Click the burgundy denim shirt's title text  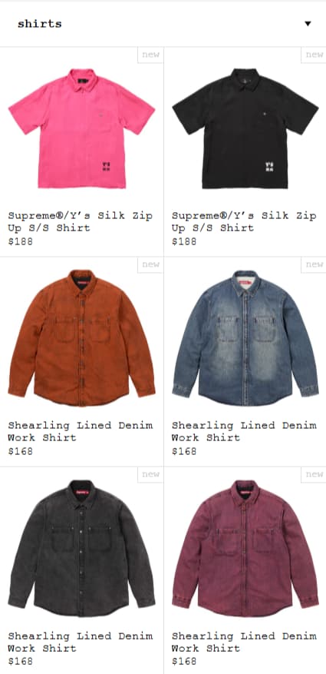tap(244, 642)
